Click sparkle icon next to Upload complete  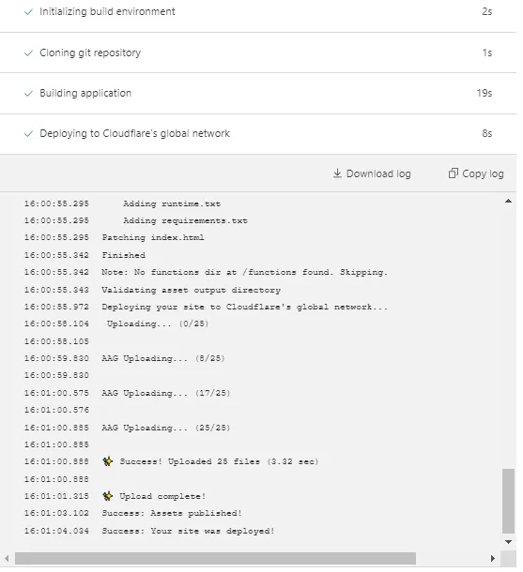pyautogui.click(x=108, y=496)
